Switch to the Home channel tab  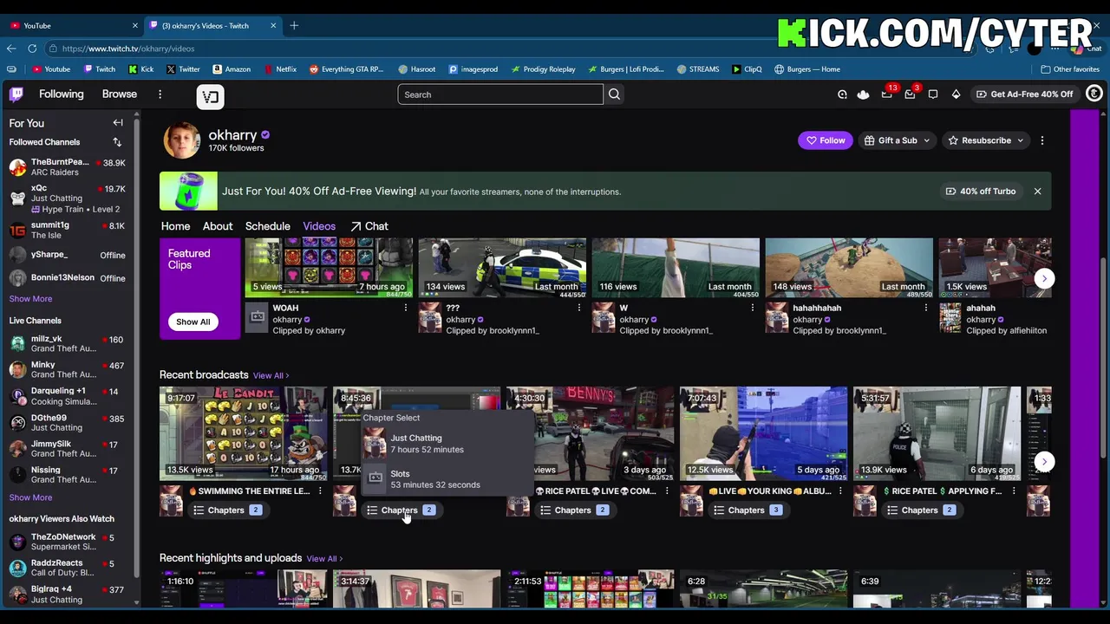[175, 226]
